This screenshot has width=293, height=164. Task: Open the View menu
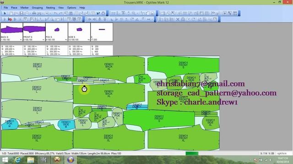tap(61, 8)
